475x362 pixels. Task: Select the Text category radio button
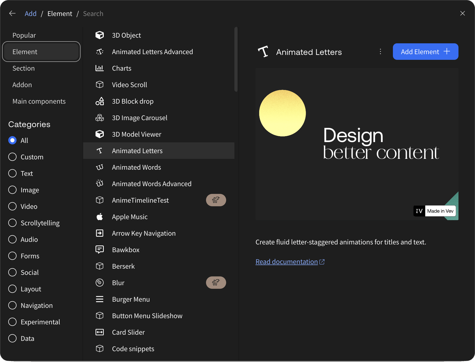pyautogui.click(x=12, y=173)
